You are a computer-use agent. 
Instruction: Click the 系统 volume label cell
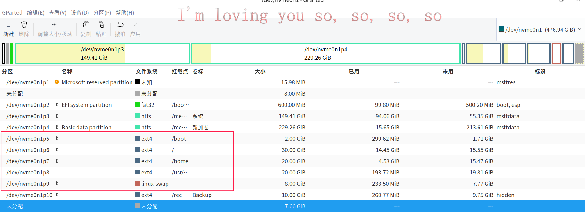[198, 116]
